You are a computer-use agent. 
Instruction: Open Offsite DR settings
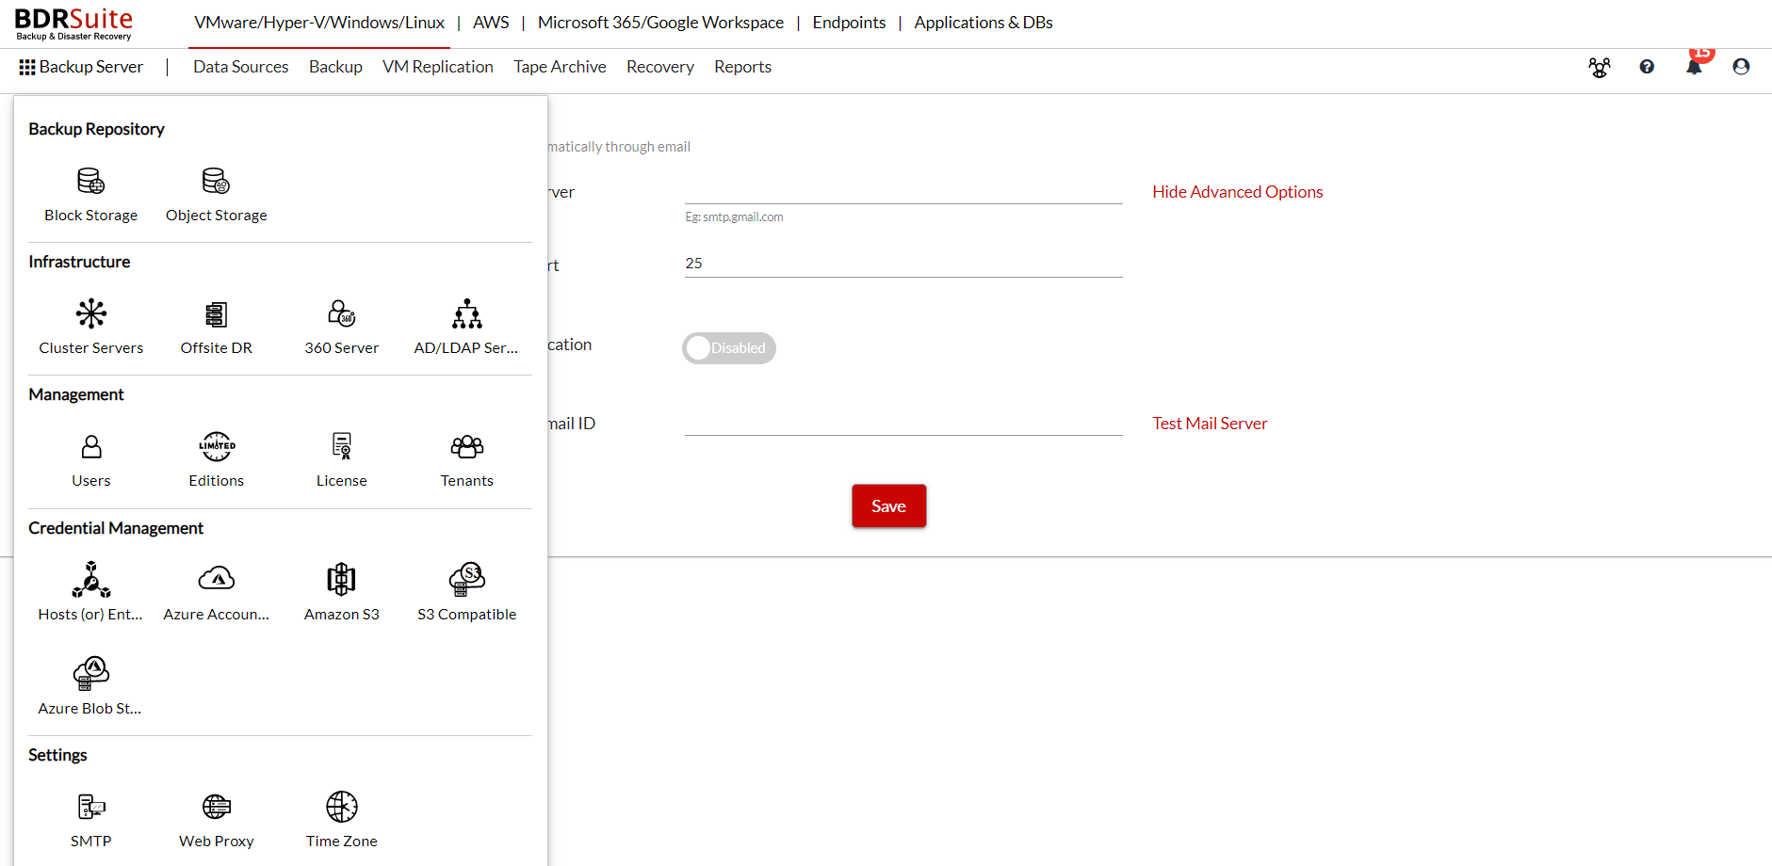pos(217,328)
